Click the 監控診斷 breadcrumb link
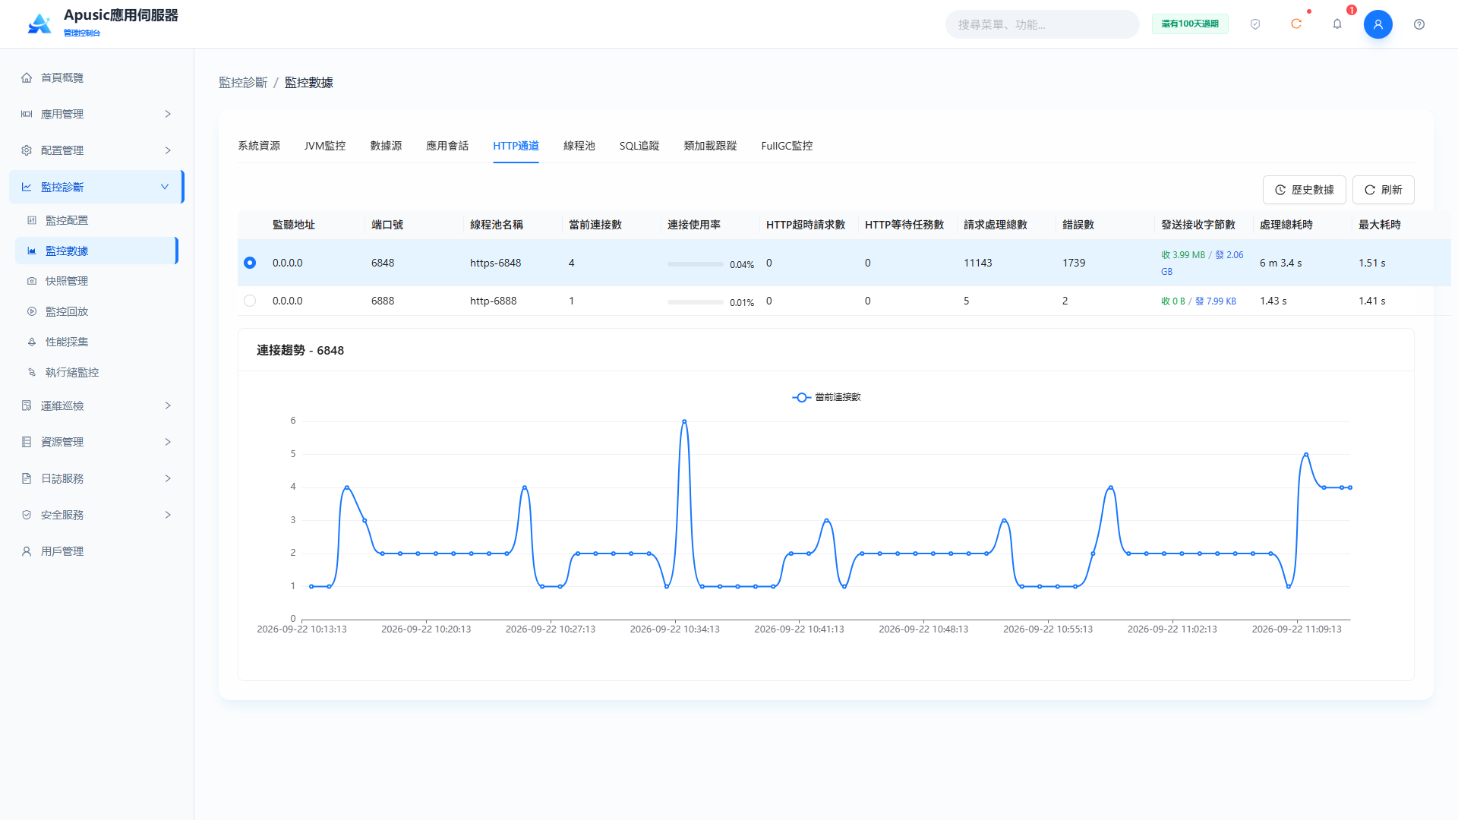The width and height of the screenshot is (1458, 820). (243, 83)
